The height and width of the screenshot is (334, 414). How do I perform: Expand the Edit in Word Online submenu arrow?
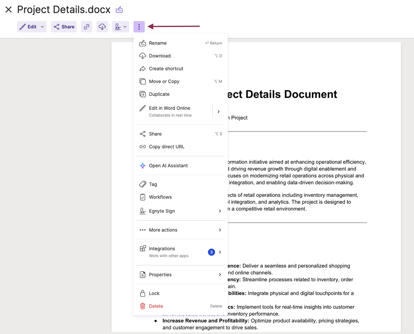pyautogui.click(x=219, y=111)
